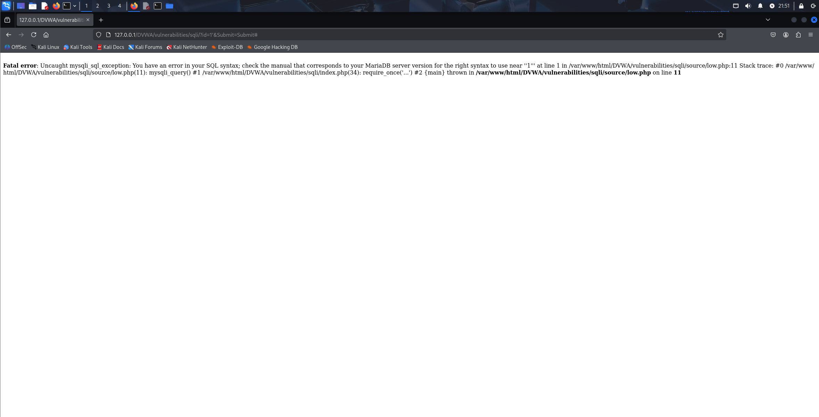Open Firefox application hamburger menu

[x=811, y=35]
